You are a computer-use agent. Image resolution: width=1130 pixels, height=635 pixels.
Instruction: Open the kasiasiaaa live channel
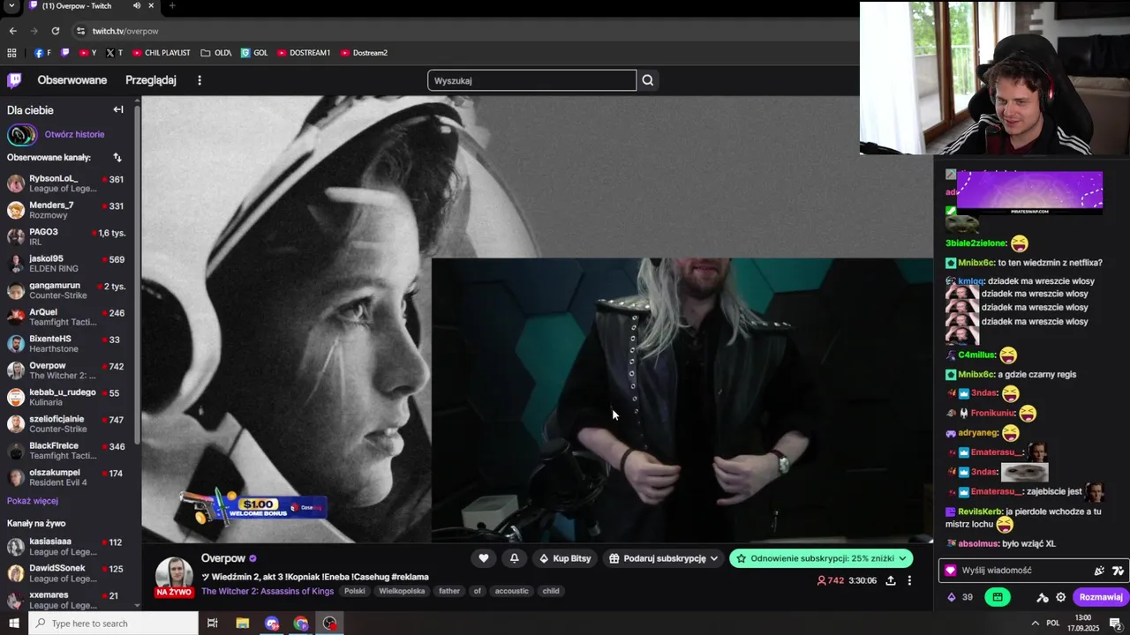pos(69,546)
